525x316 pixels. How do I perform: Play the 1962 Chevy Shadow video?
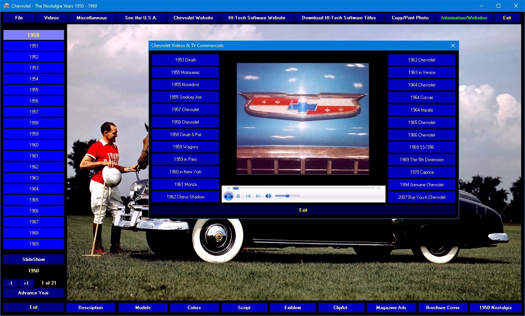point(185,197)
